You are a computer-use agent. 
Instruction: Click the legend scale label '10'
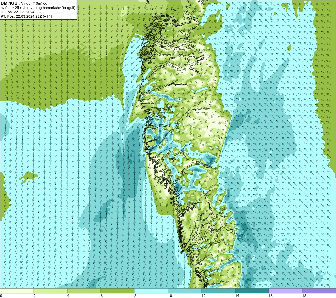[170, 296]
